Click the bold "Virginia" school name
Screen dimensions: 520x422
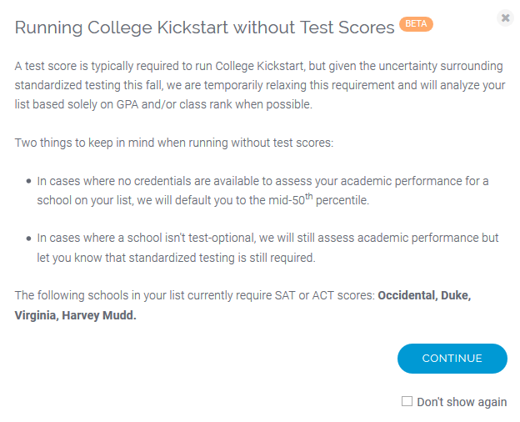(x=37, y=315)
